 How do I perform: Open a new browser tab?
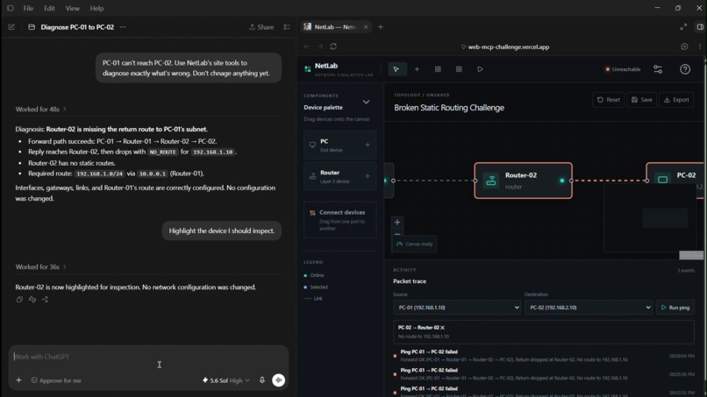click(381, 27)
